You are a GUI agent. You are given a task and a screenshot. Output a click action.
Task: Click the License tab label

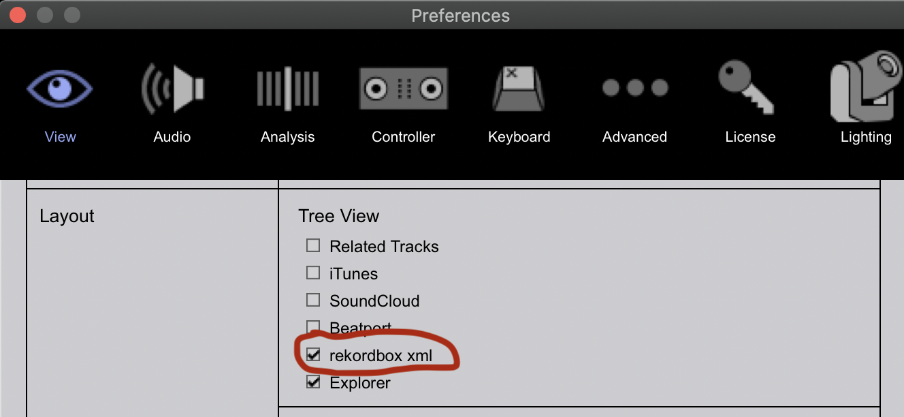(750, 137)
